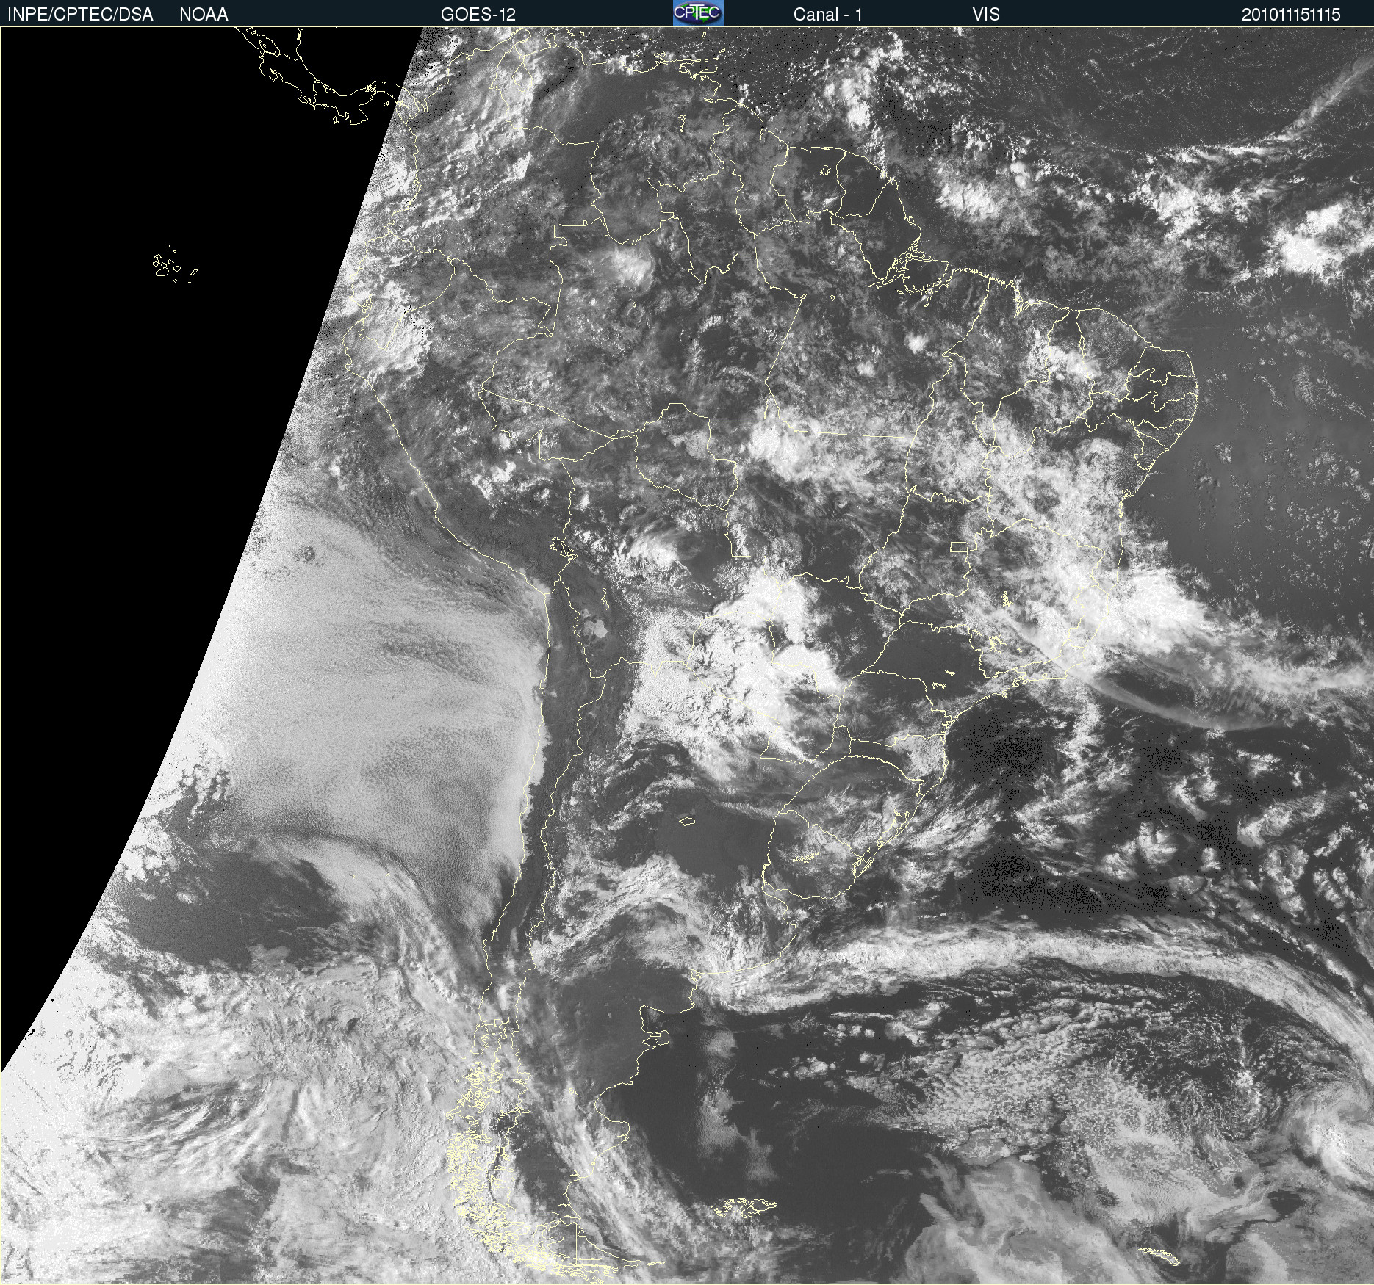1374x1285 pixels.
Task: Click the 201011151115 timestamp
Action: (x=1291, y=14)
